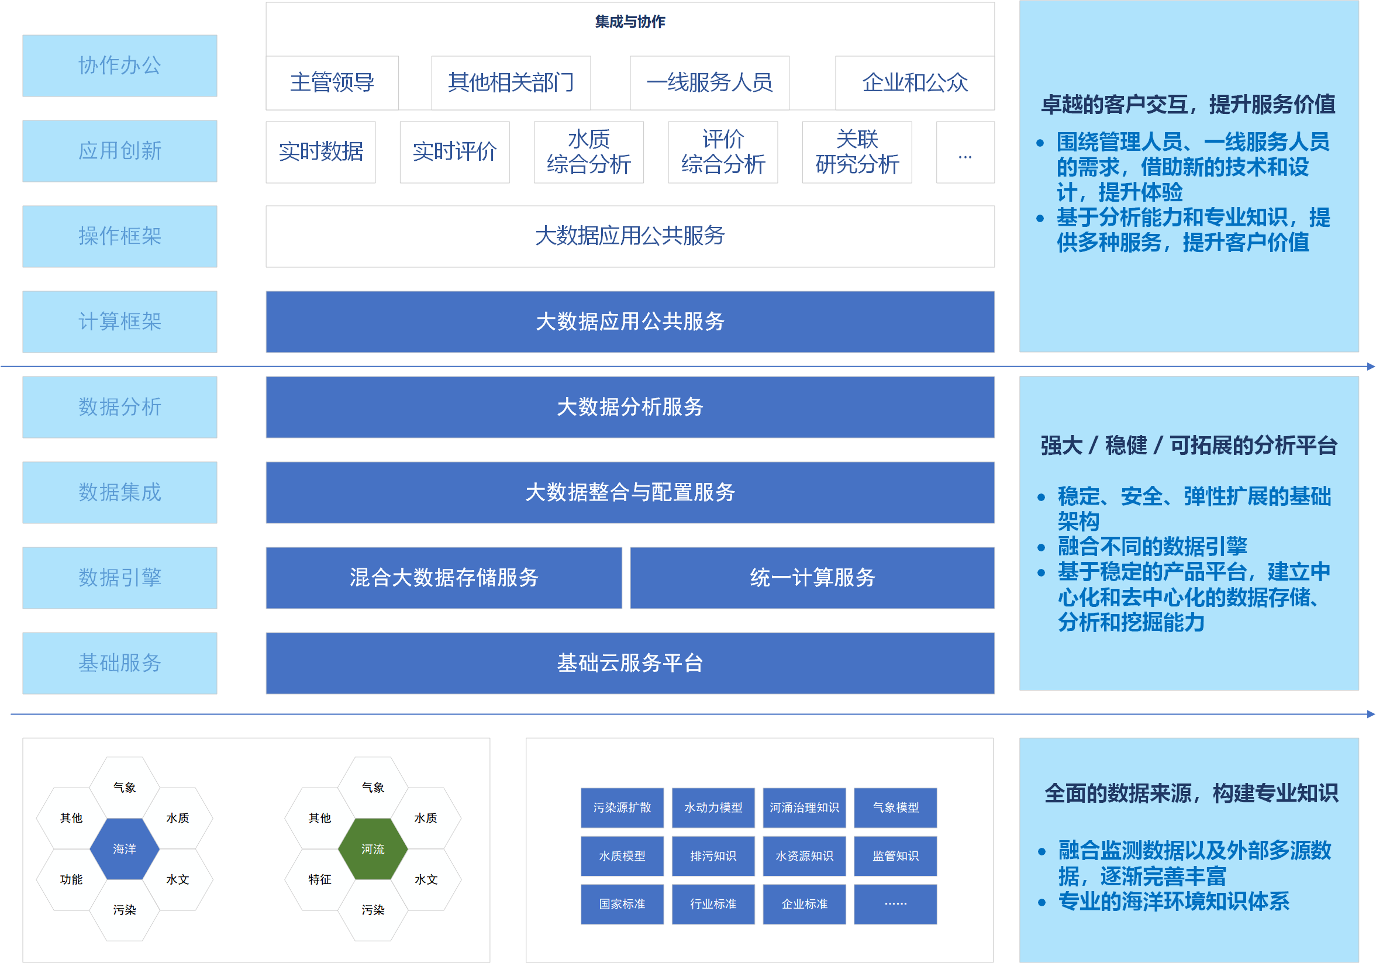This screenshot has width=1376, height=963.
Task: Click the blue 海洋 center hexagon
Action: pos(125,848)
